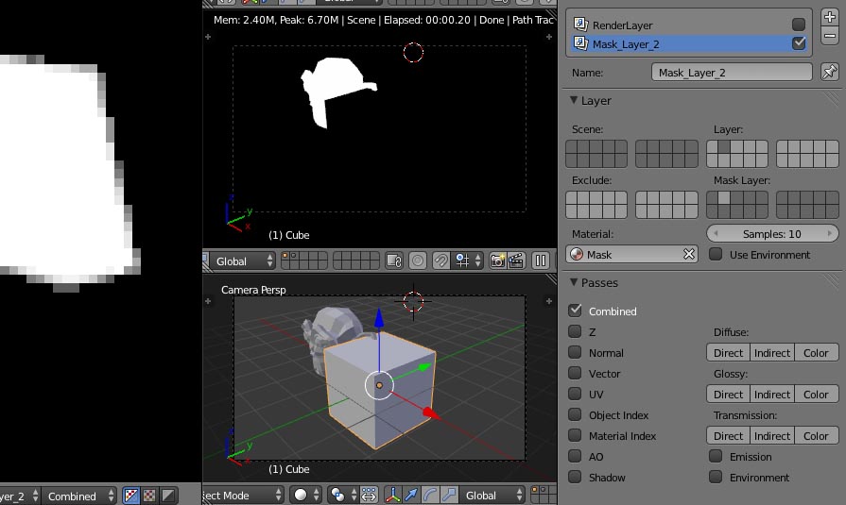Enable Use Environment checkbox
Viewport: 846px width, 505px height.
pyautogui.click(x=716, y=254)
